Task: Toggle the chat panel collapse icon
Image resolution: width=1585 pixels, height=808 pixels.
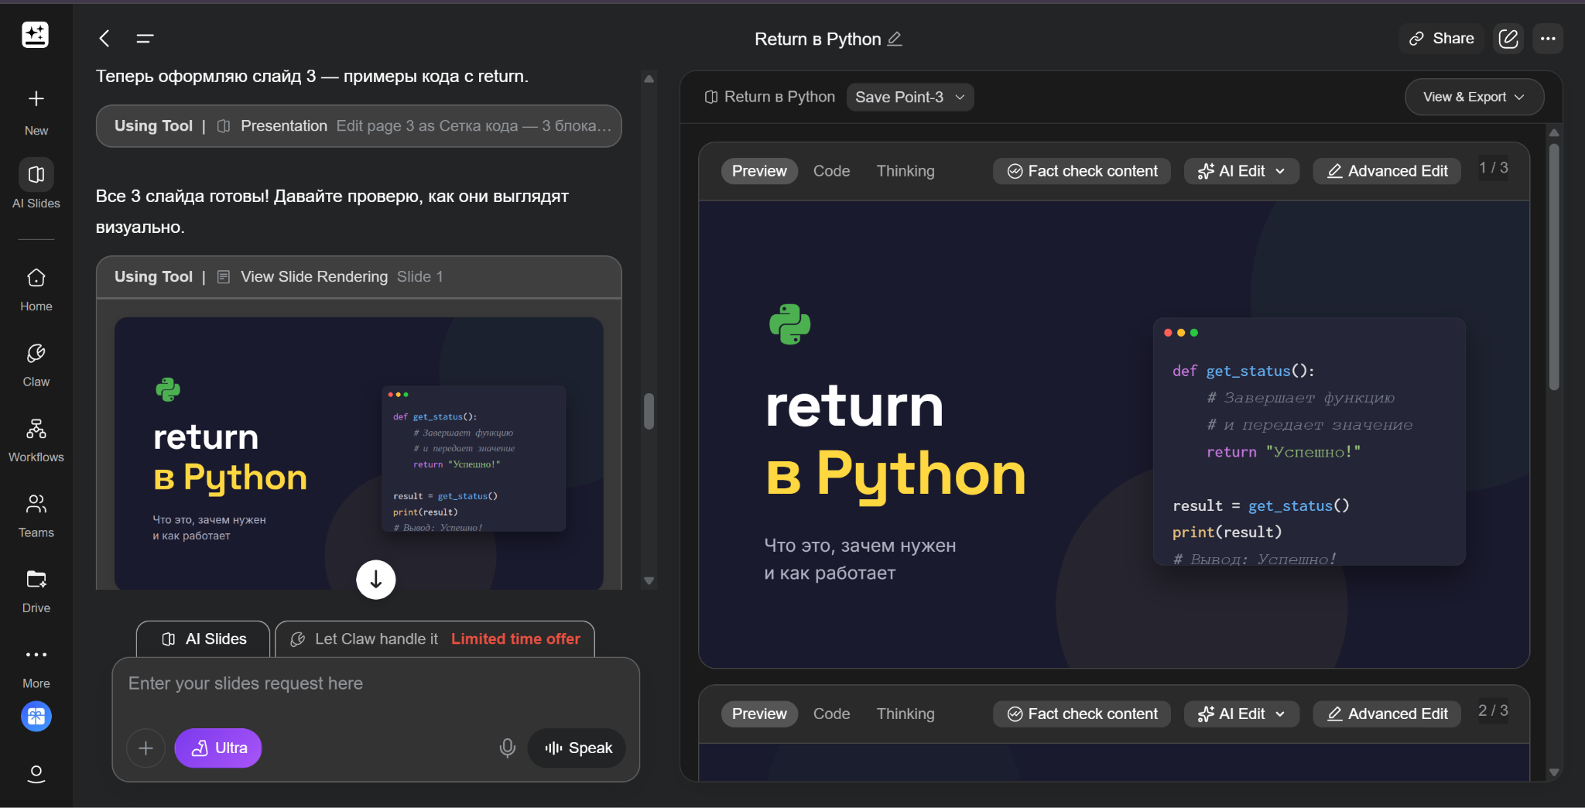Action: click(145, 39)
